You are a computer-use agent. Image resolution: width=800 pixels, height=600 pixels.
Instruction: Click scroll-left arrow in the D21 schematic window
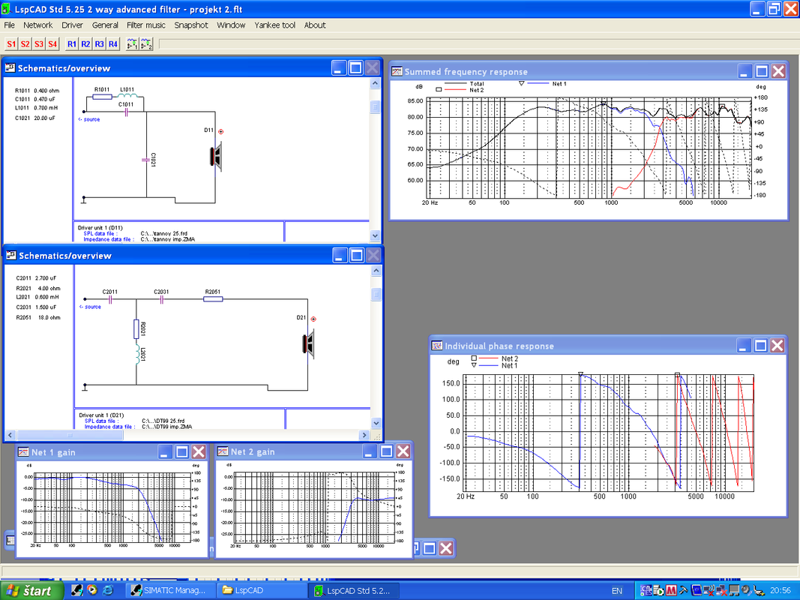[10, 435]
